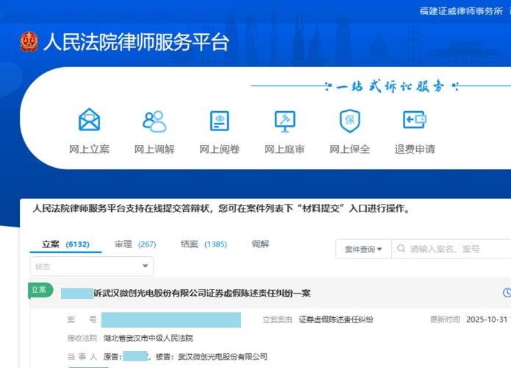This screenshot has height=368, width=511.
Task: Click the notice about 材料提交 entry
Action: [x=221, y=208]
